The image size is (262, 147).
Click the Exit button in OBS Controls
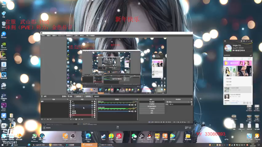pyautogui.click(x=152, y=113)
